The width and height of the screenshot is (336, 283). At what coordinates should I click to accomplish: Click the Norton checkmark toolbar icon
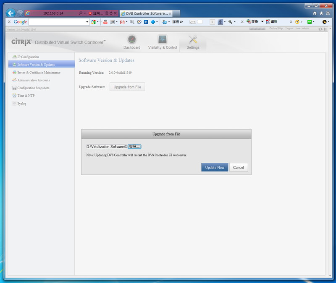(297, 22)
